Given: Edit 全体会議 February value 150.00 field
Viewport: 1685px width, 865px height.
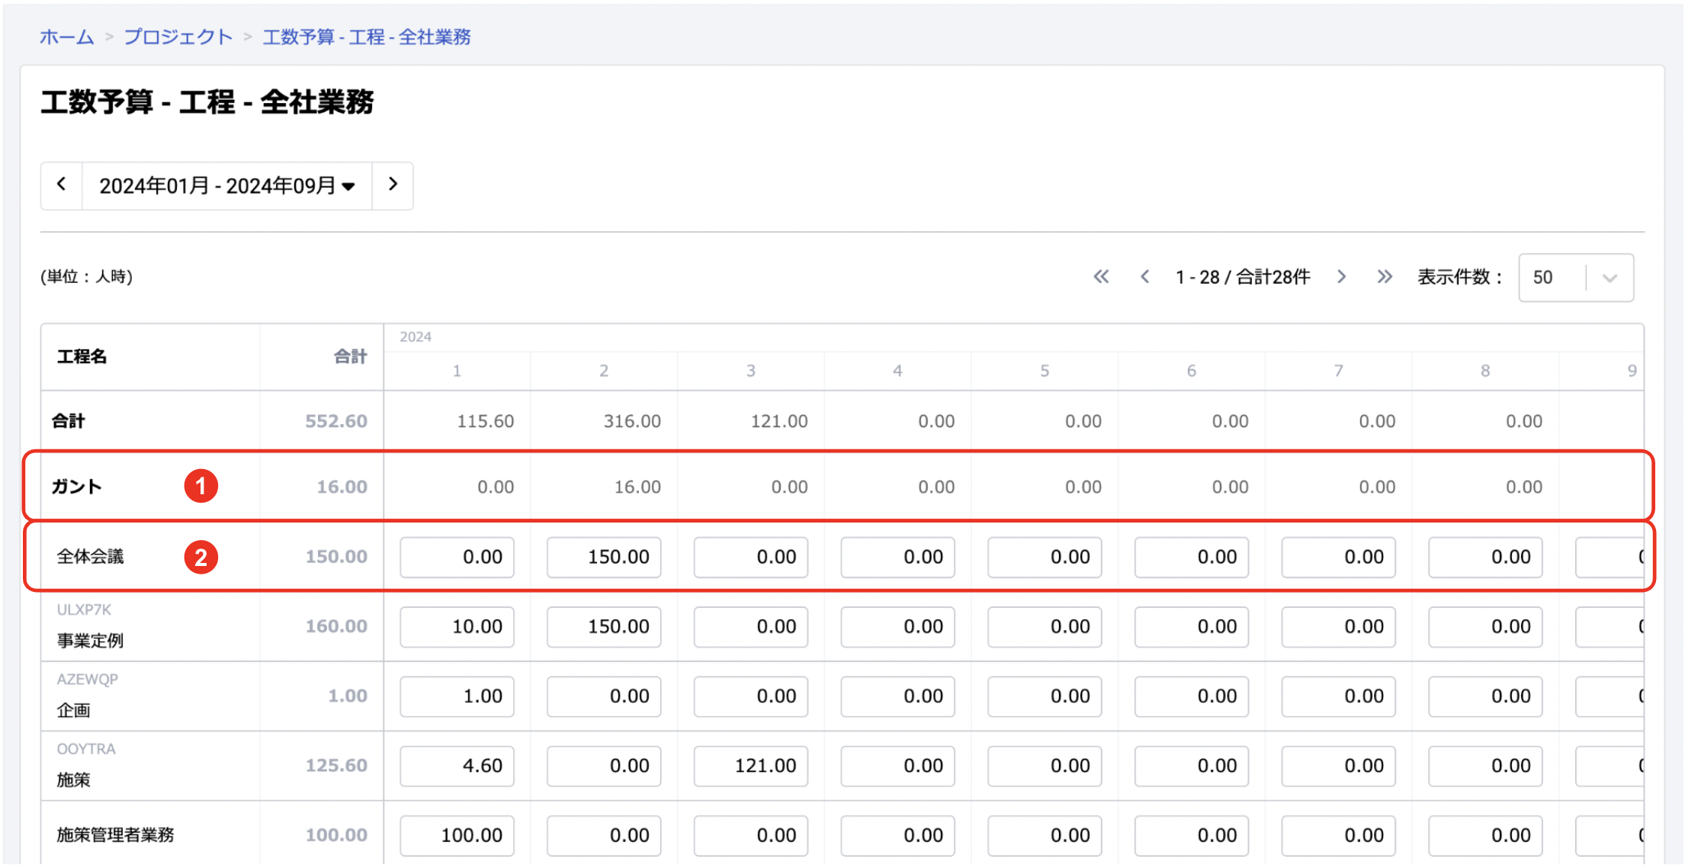Looking at the screenshot, I should [x=604, y=557].
